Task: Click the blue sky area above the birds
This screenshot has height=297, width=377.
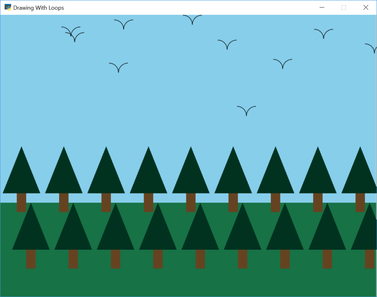Action: tap(157, 94)
